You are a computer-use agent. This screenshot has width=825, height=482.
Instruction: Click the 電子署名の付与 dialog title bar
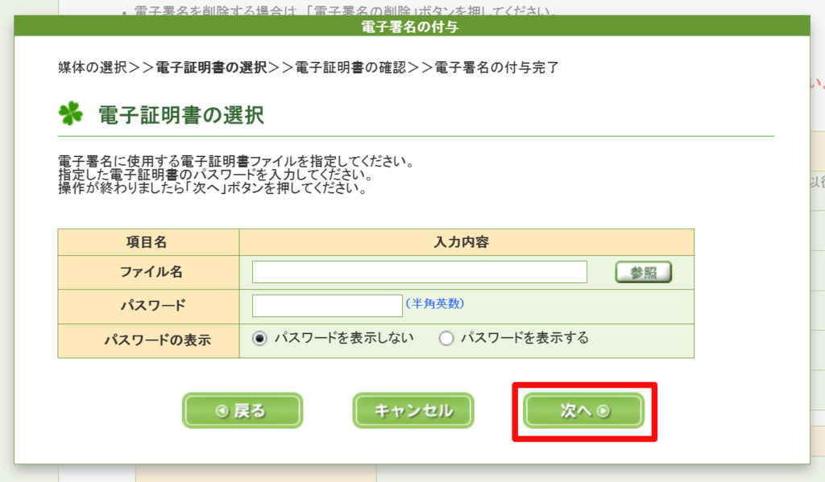click(412, 27)
